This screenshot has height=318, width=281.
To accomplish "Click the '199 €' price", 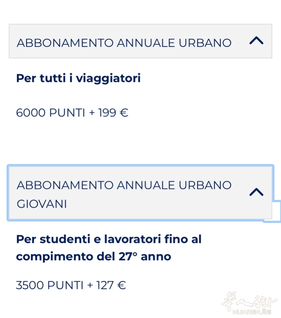I will point(113,113).
